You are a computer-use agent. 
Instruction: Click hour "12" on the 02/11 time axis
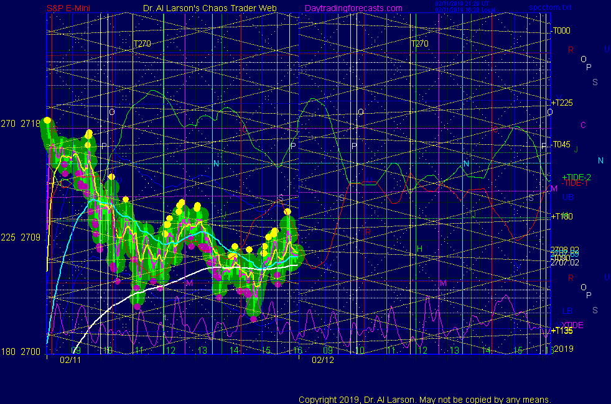pos(170,351)
